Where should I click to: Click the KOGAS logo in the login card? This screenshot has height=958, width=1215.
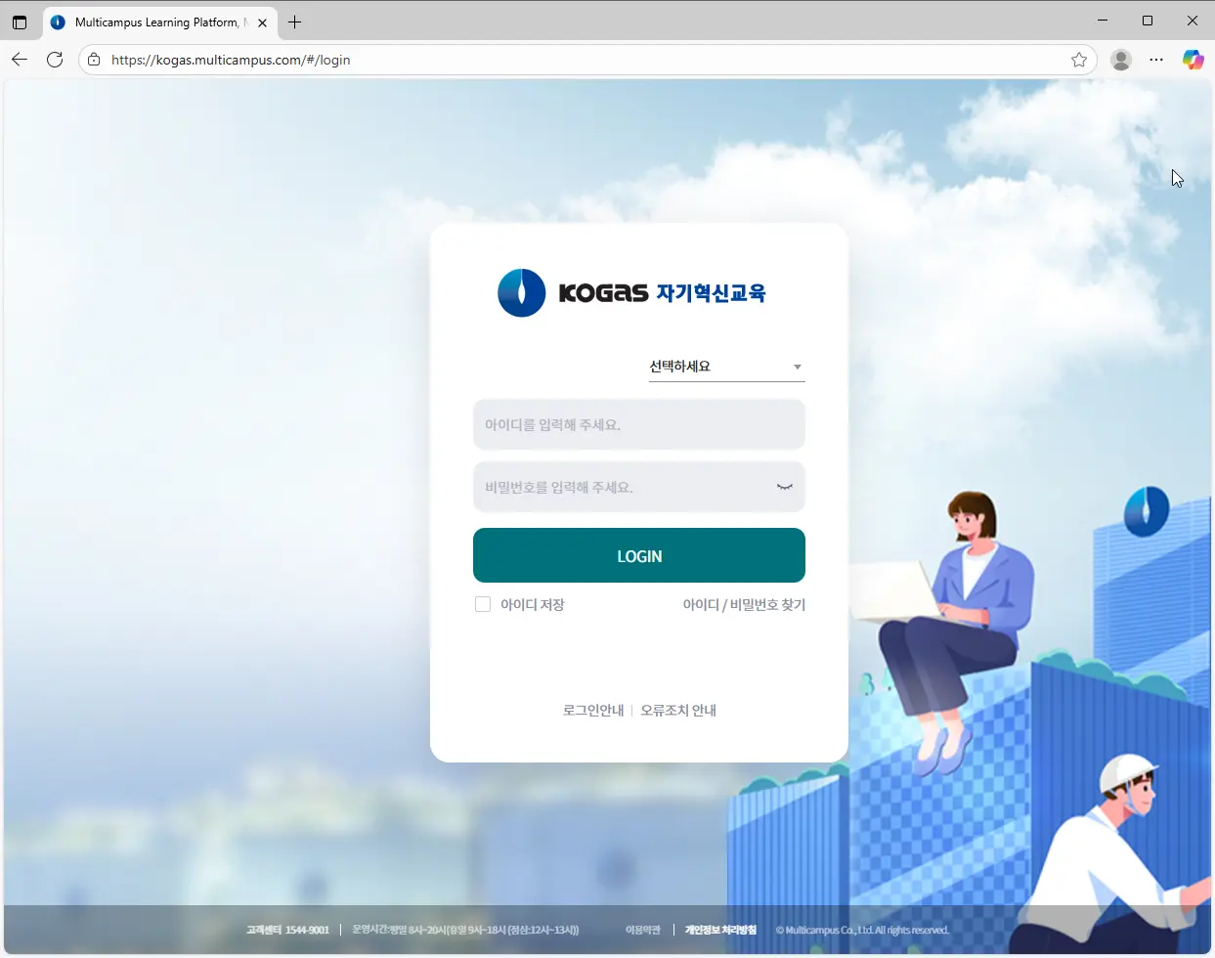[x=631, y=292]
